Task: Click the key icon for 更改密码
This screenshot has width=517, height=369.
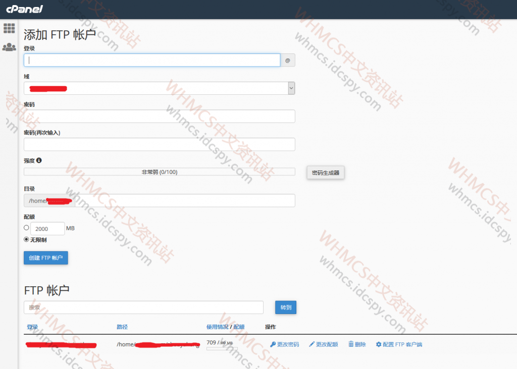Action: (273, 344)
